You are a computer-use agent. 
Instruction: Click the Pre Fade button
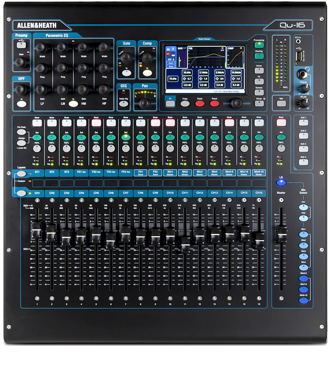[x=21, y=132]
